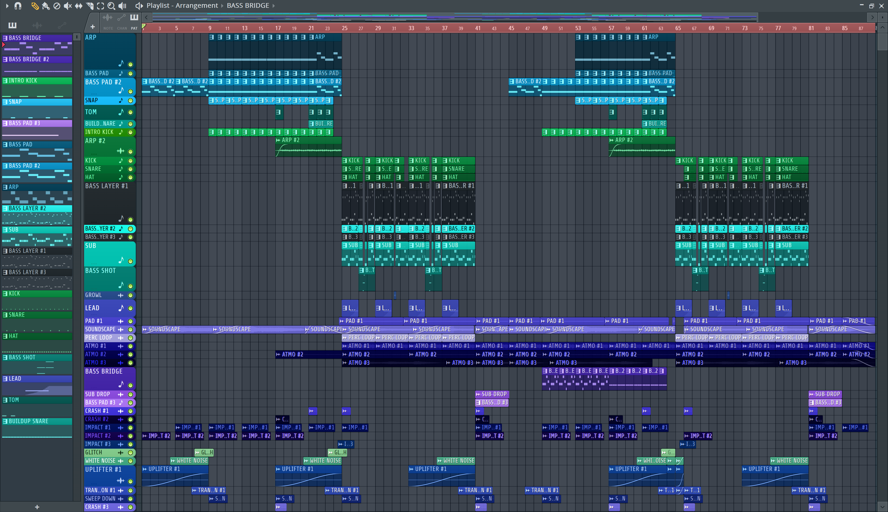The image size is (888, 512).
Task: Click the vertical scrollbar down arrow
Action: click(x=882, y=507)
